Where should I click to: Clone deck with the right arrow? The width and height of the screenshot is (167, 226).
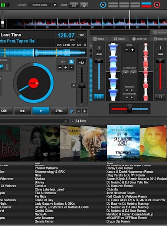click(133, 73)
